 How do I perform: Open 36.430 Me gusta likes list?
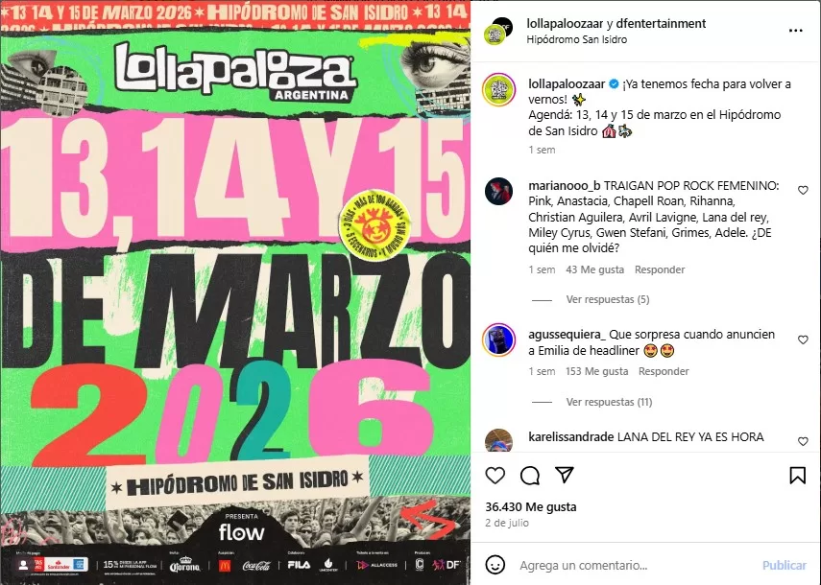(x=530, y=506)
